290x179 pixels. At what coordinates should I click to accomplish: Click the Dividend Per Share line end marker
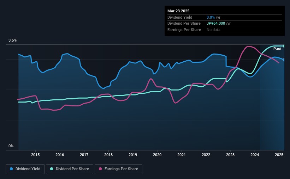pos(284,46)
